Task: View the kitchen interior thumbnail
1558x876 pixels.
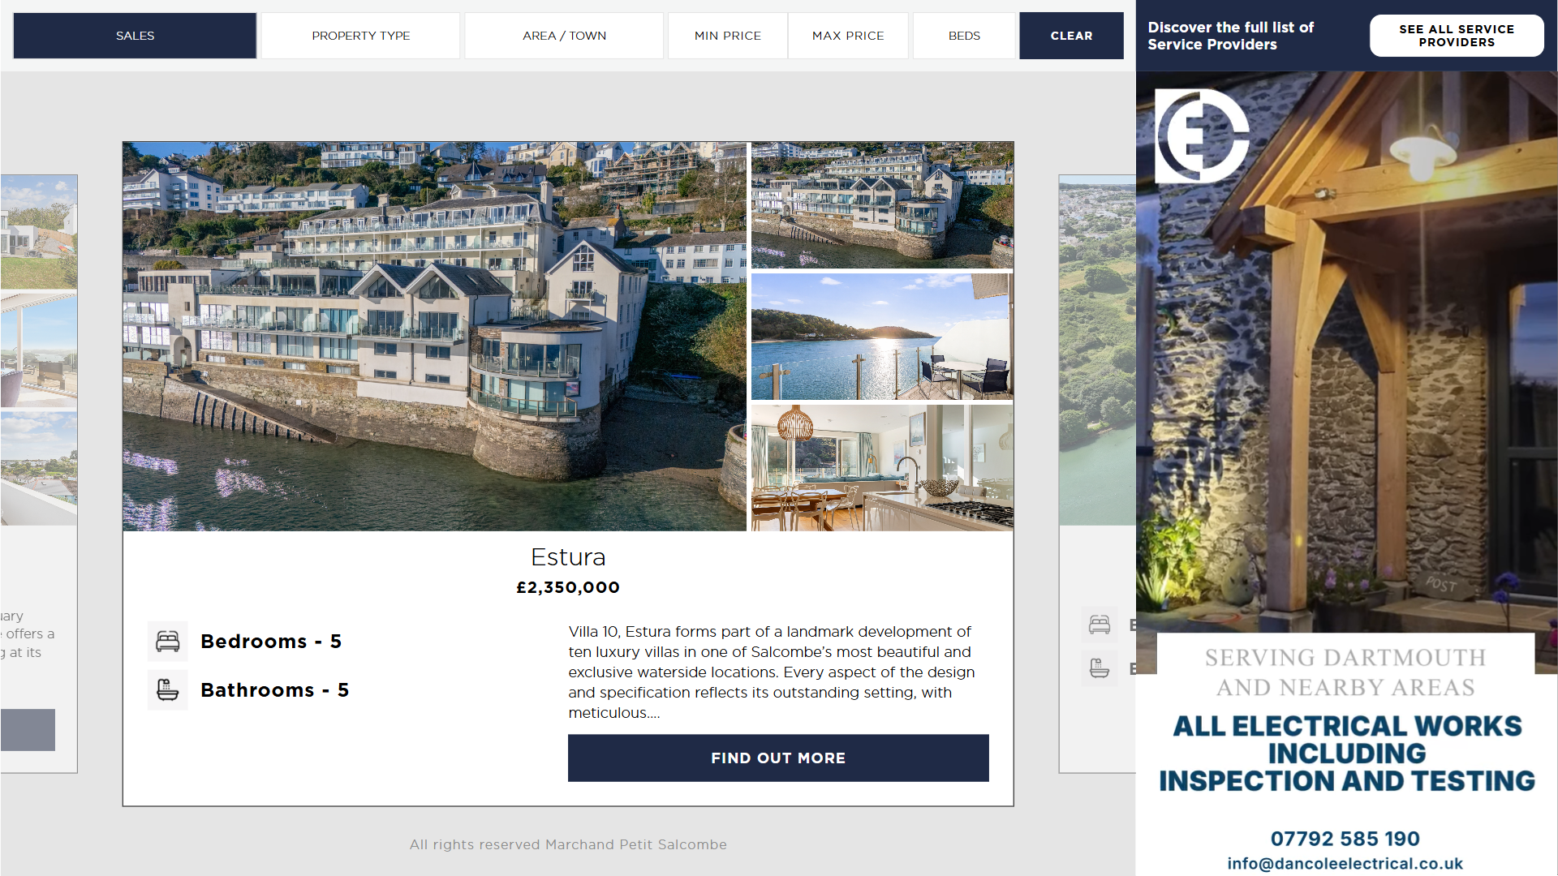Action: point(882,468)
